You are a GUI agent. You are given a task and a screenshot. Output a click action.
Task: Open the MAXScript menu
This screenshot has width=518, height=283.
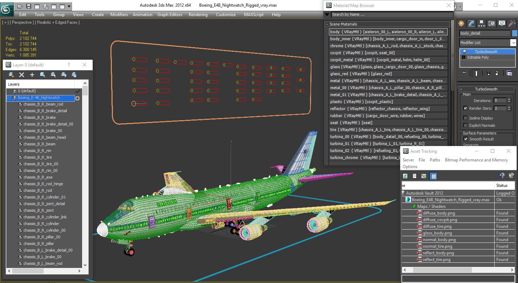click(x=254, y=15)
